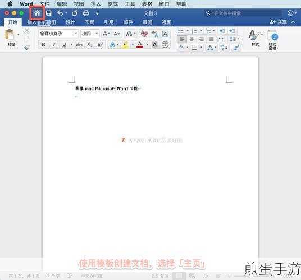
Task: Toggle strikethrough abc formatting
Action: point(79,45)
